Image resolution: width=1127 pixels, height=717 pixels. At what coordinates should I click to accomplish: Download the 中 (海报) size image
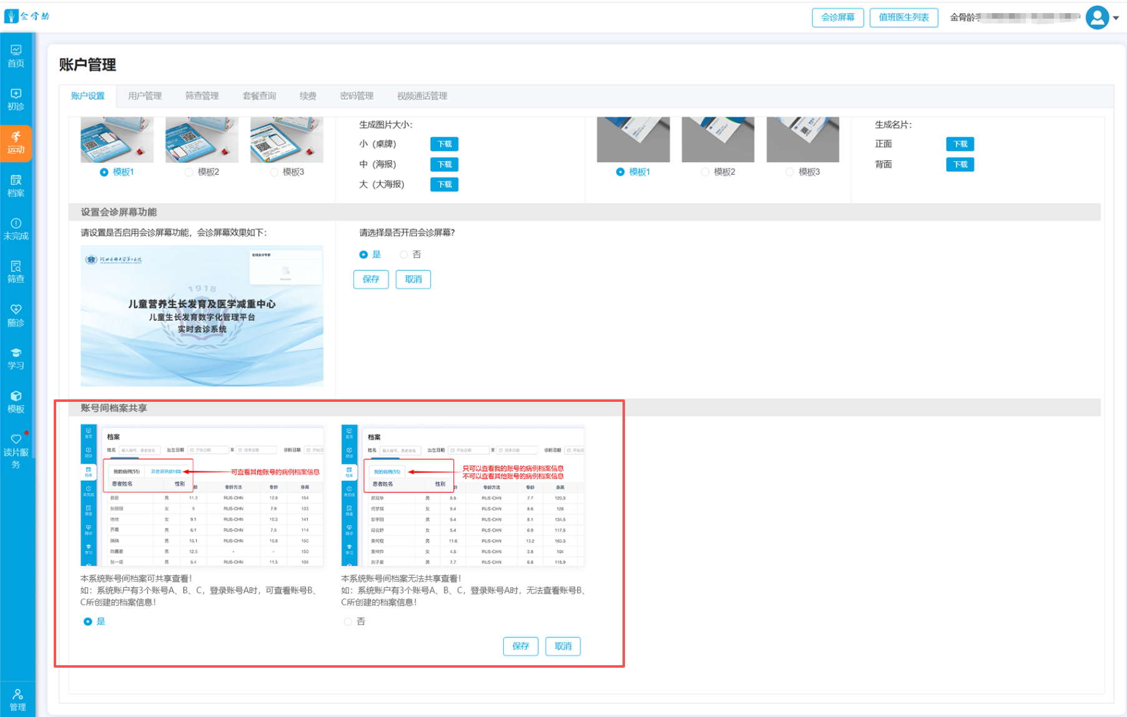click(x=444, y=165)
